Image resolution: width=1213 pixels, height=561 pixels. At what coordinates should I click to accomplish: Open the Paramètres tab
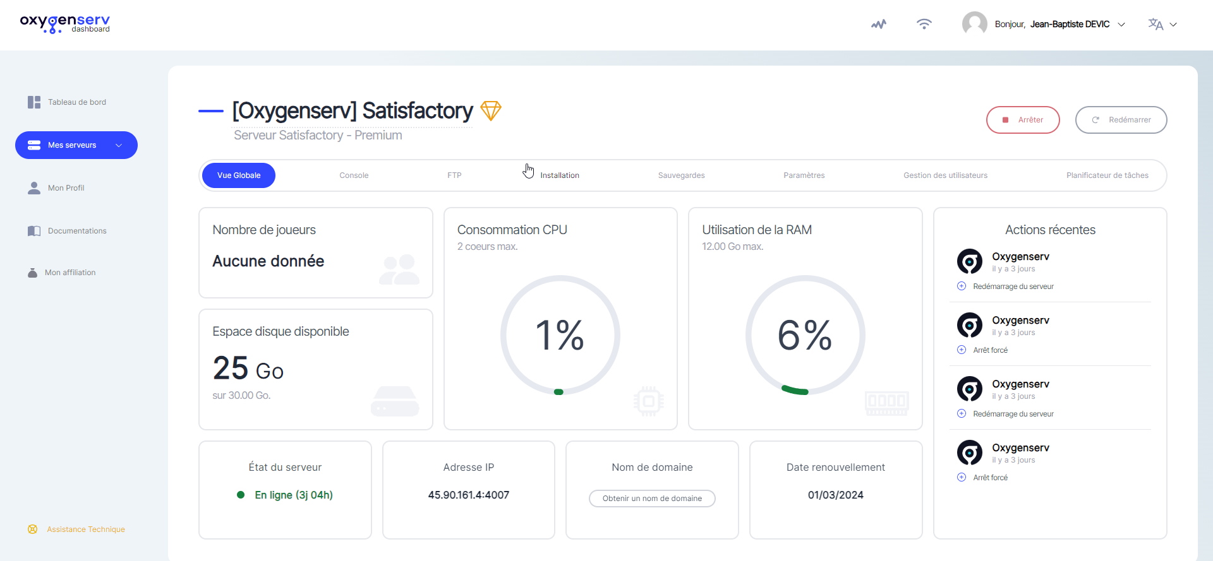click(804, 175)
